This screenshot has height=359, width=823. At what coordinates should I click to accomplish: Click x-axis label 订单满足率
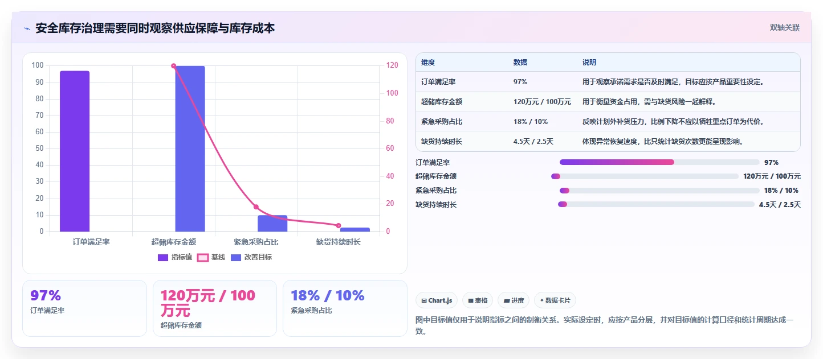[x=91, y=242]
